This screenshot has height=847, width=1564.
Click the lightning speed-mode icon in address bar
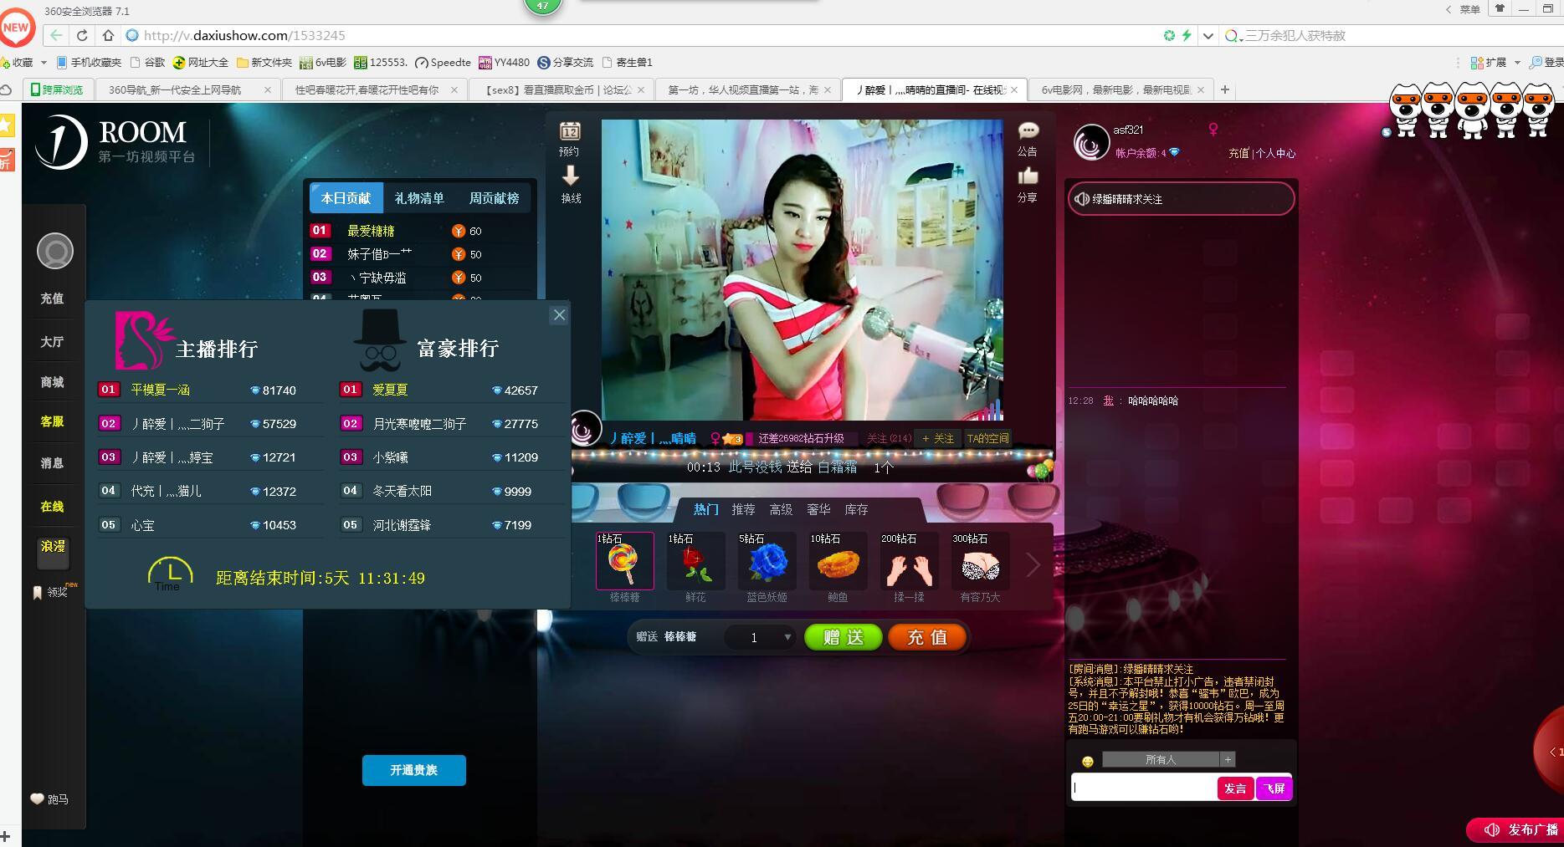click(1186, 35)
